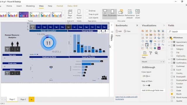The height and width of the screenshot is (105, 187).
Task: Open the Help ribbon tab
Action: (50, 6)
